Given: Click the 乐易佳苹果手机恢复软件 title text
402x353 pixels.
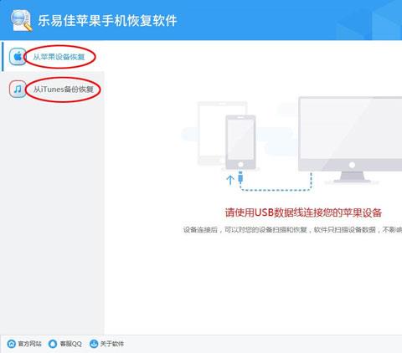Looking at the screenshot, I should click(107, 21).
